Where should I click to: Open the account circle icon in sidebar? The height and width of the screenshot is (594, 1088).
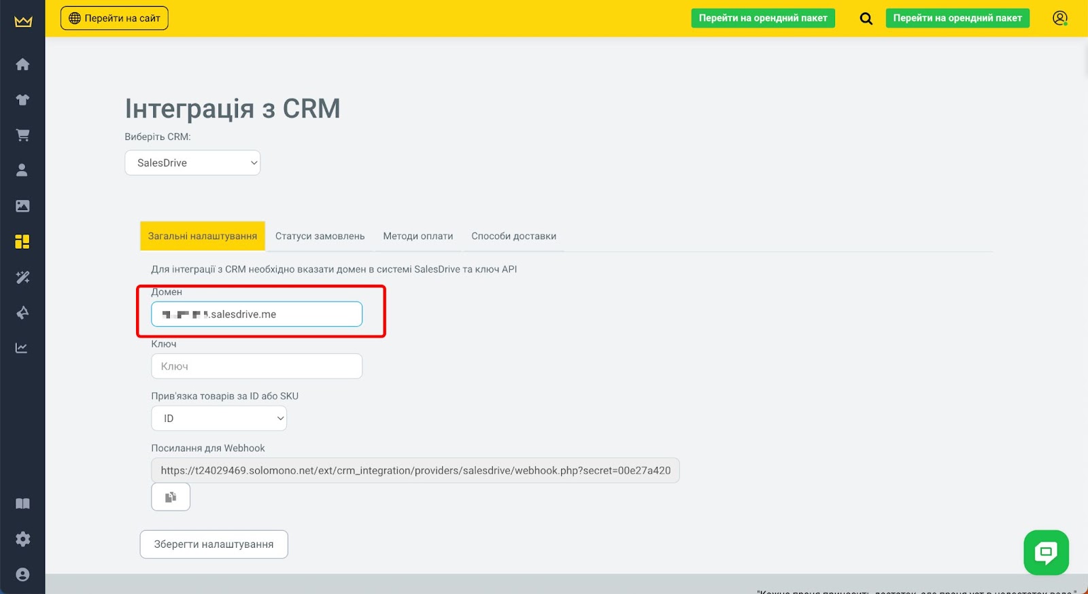(x=22, y=574)
